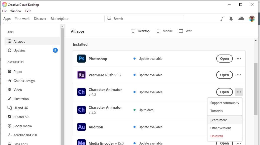
Task: Open the user profile avatar
Action: 252,19
